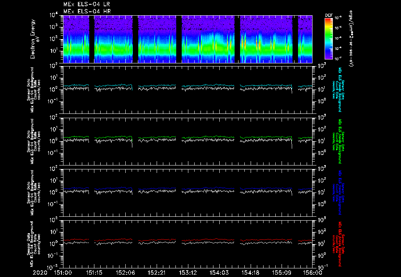Click the electron energy spectrogram plot
The image size is (401, 277).
(188, 39)
